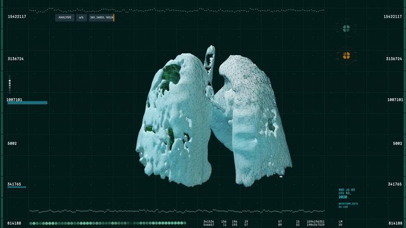Toggle the a/b comparison button
This screenshot has width=406, height=228.
(81, 18)
